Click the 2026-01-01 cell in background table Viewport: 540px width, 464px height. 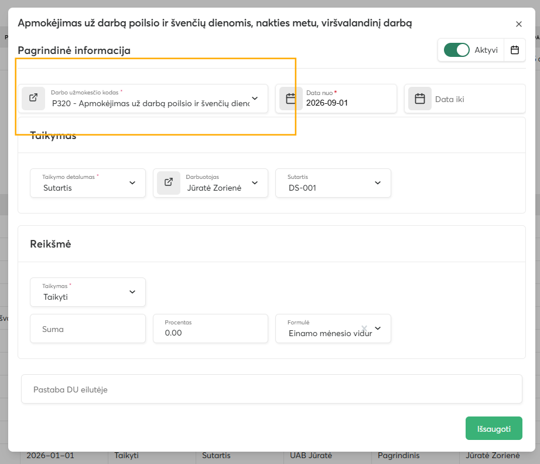pos(50,456)
